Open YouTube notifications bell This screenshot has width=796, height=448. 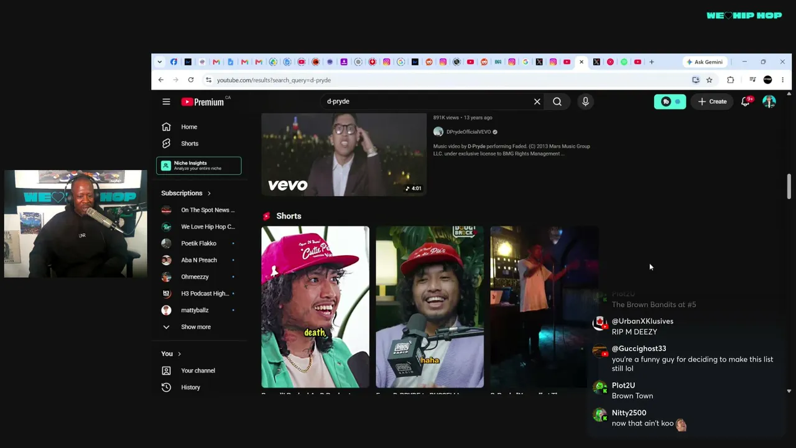(x=746, y=101)
